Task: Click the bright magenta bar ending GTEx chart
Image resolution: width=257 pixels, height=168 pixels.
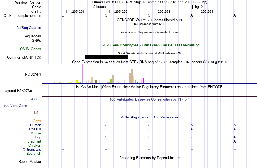Action: pyautogui.click(x=143, y=81)
